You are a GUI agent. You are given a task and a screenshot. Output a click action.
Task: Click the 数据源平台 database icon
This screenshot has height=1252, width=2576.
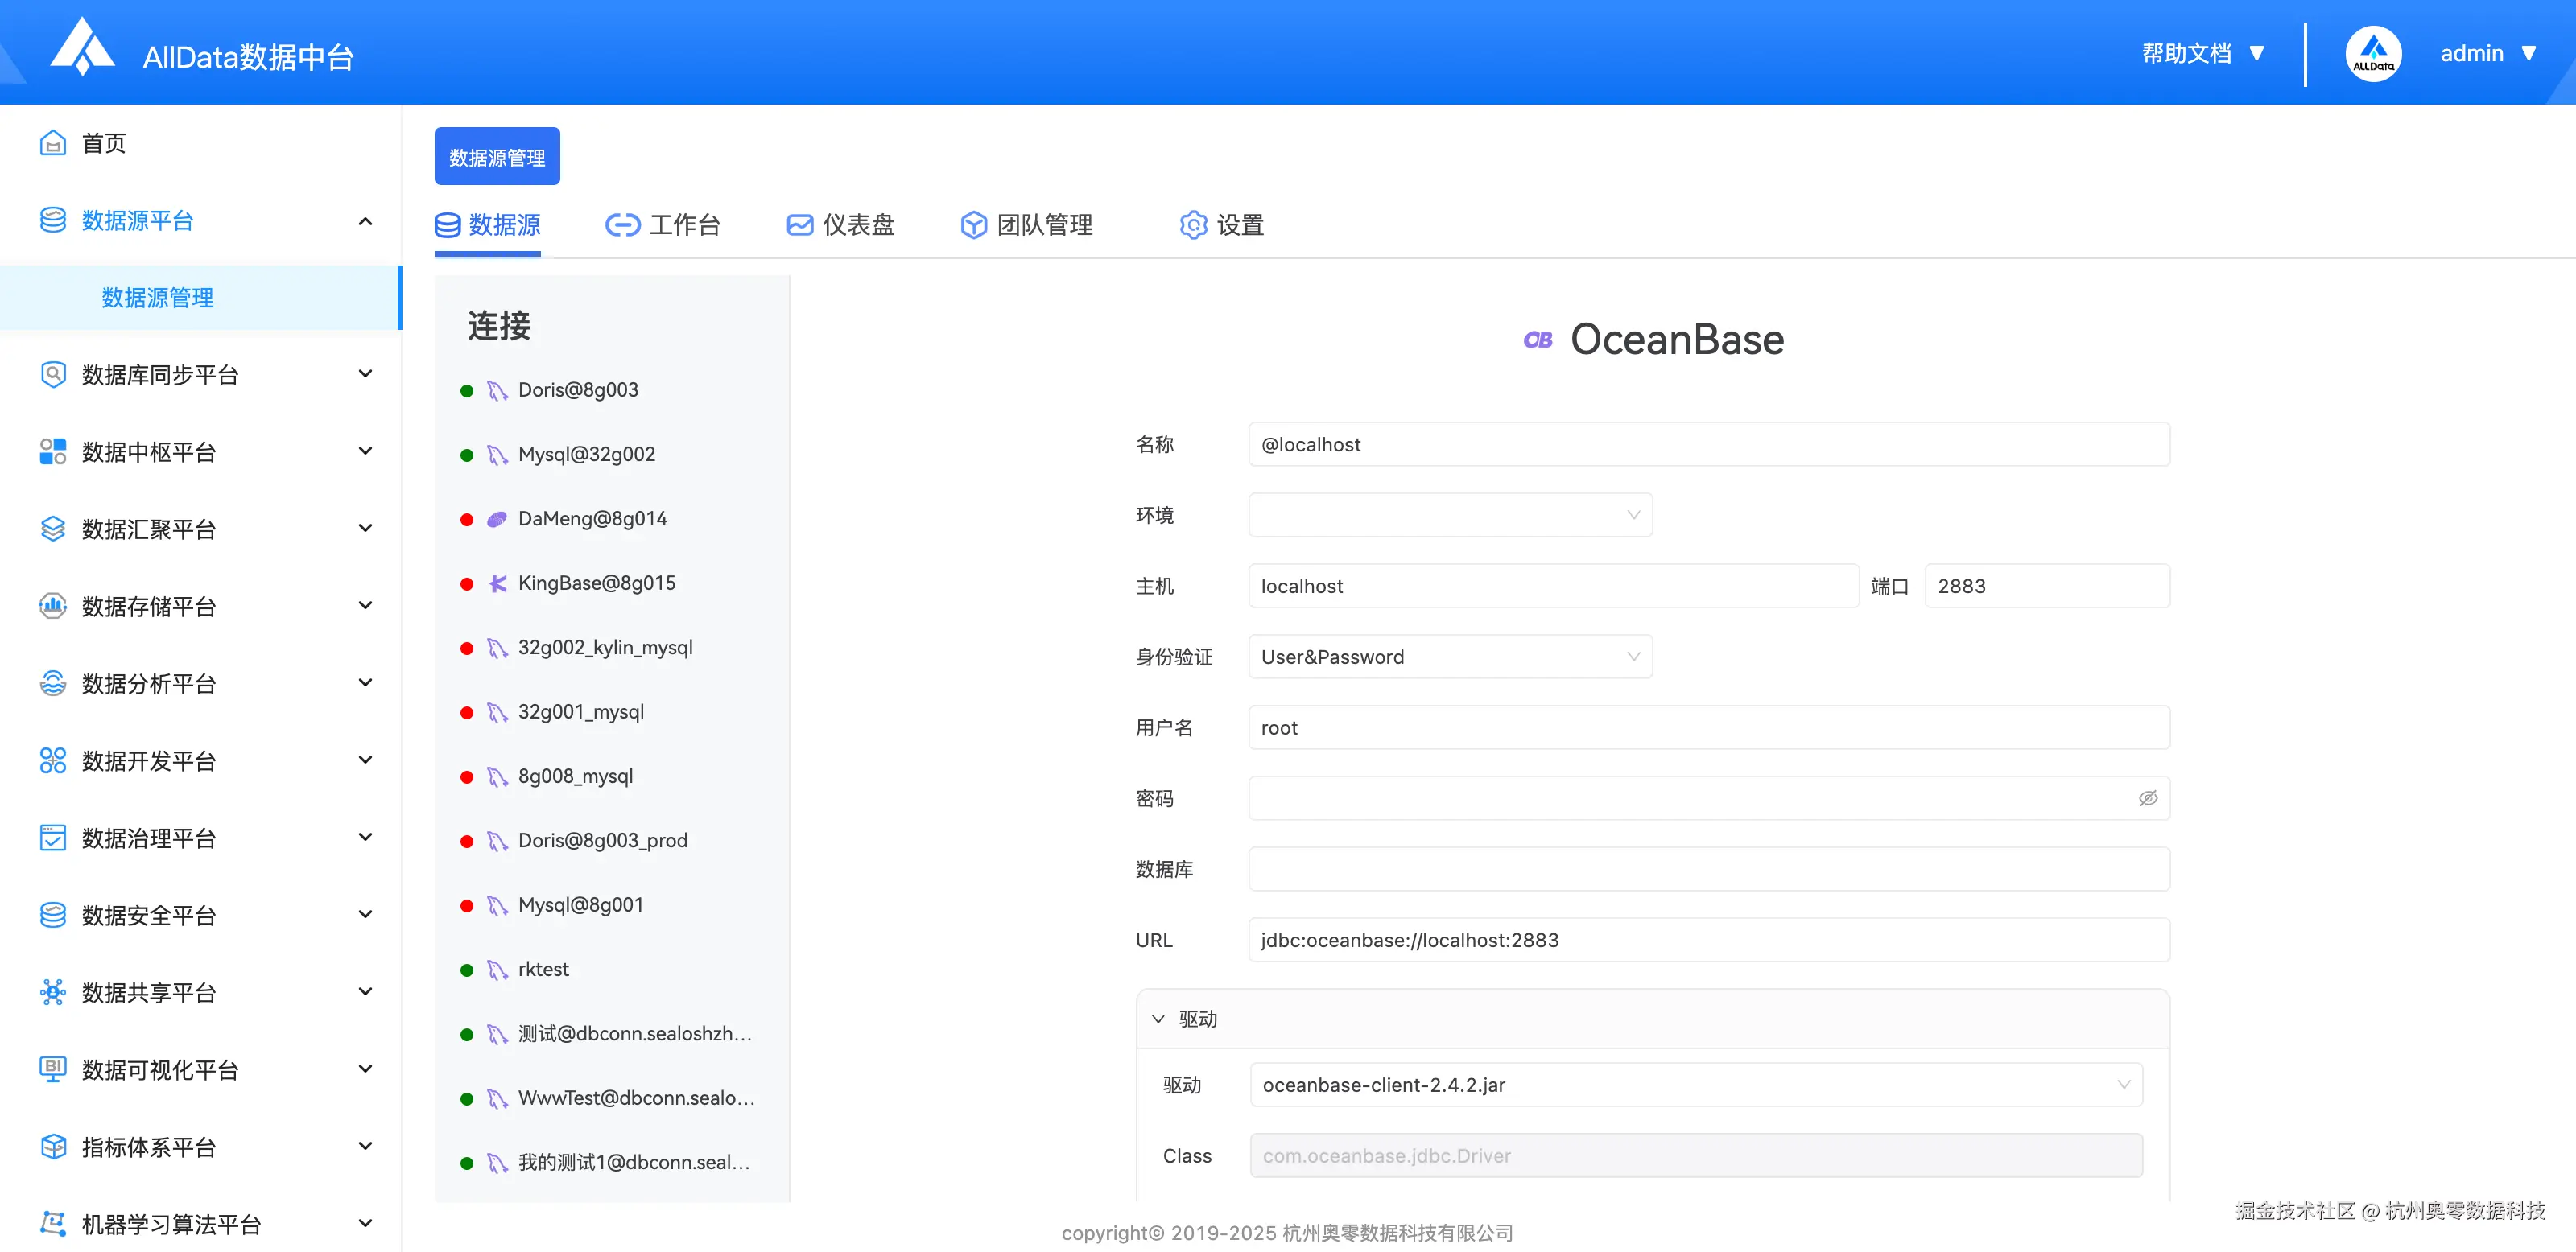[53, 220]
